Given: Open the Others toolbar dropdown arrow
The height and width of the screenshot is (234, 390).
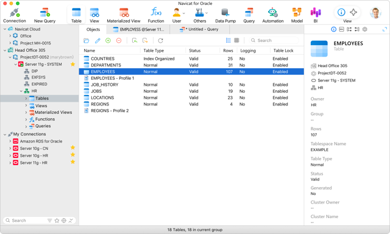Looking at the screenshot, I should tap(207, 13).
